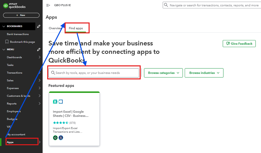Collapse the BOOKMARKS section
The width and height of the screenshot is (261, 153).
click(4, 26)
